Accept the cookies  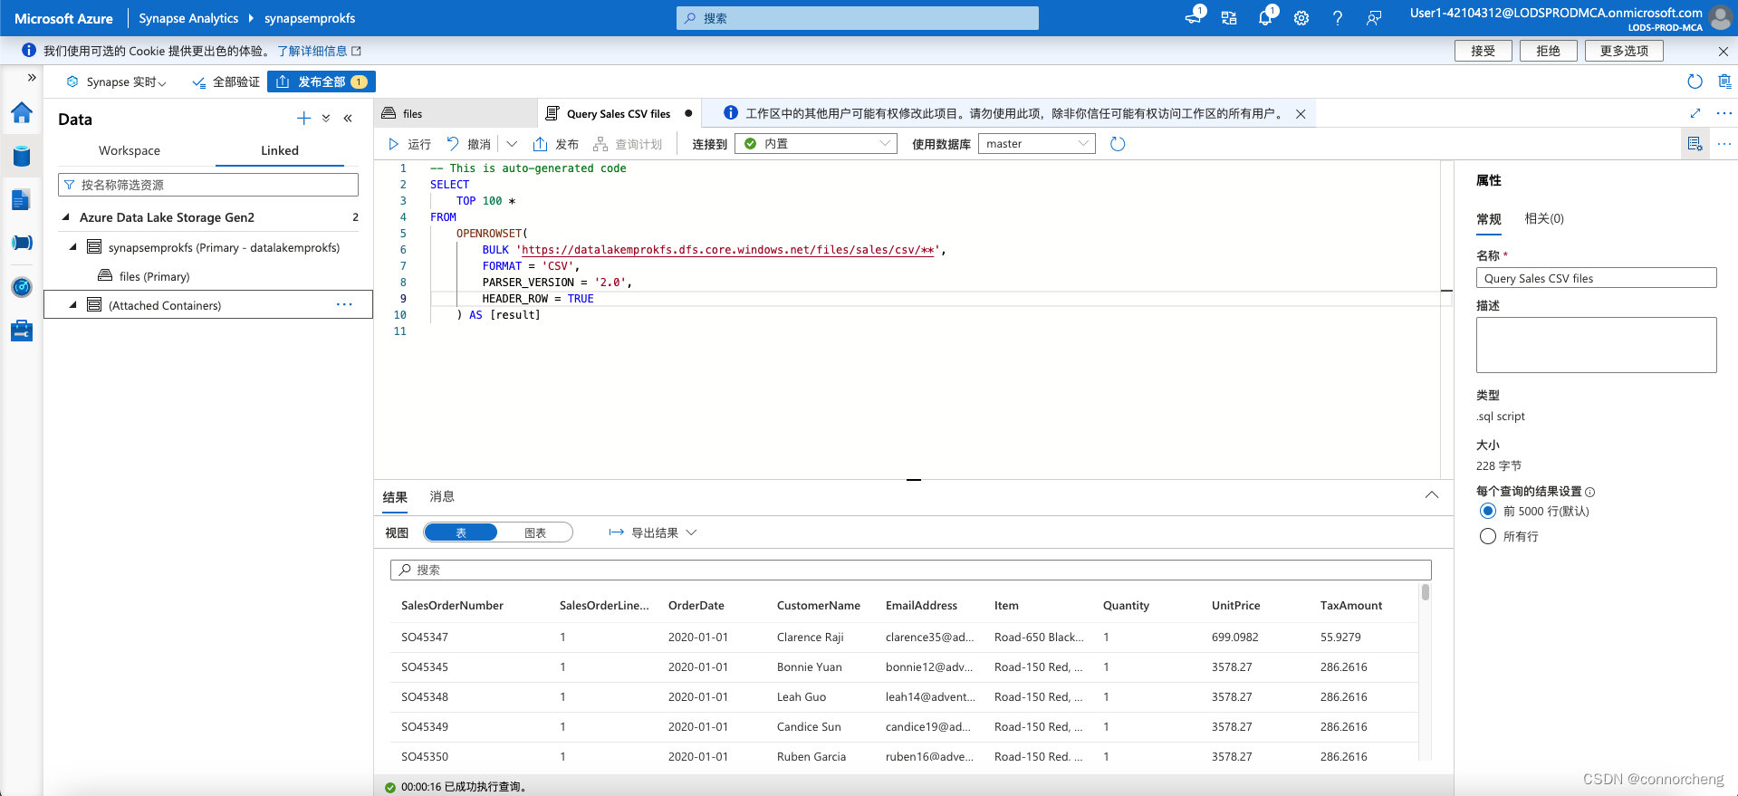(1484, 51)
